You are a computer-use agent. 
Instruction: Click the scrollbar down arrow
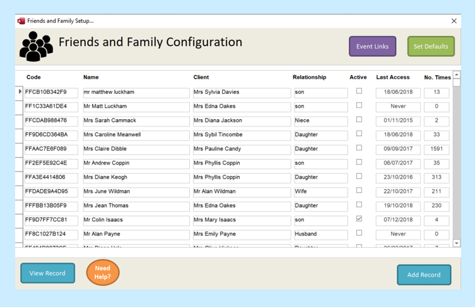click(x=457, y=243)
